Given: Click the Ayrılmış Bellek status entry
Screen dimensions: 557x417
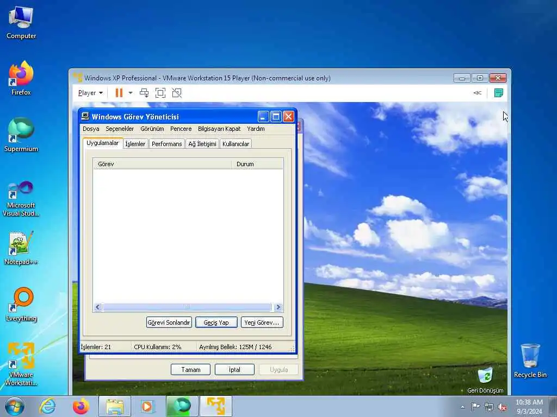Looking at the screenshot, I should click(x=235, y=347).
